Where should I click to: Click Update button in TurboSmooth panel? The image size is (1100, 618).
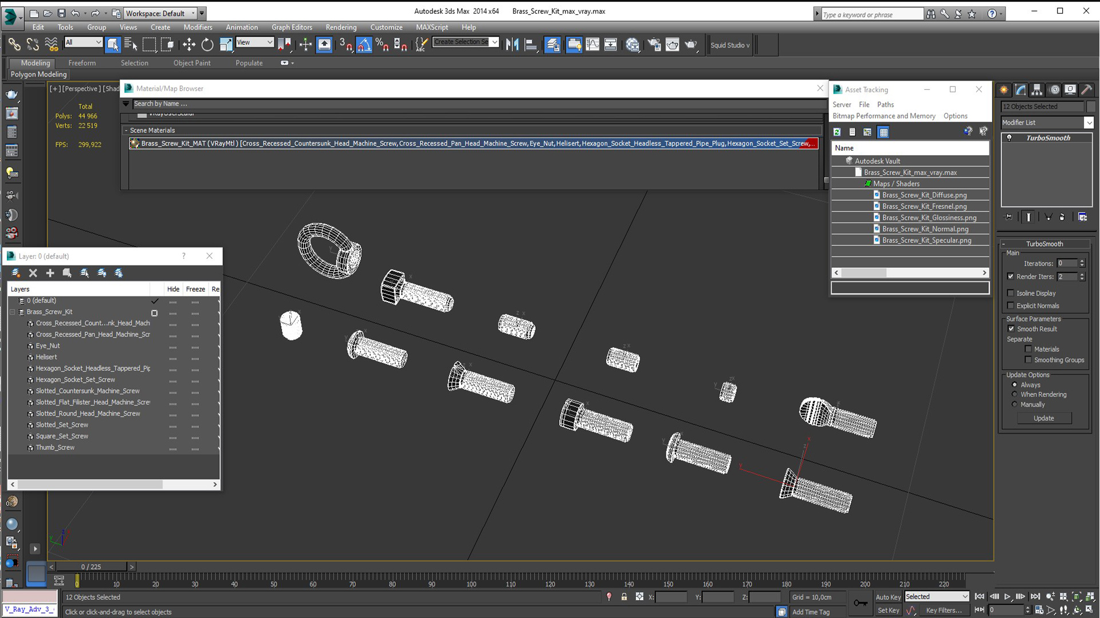(x=1045, y=418)
